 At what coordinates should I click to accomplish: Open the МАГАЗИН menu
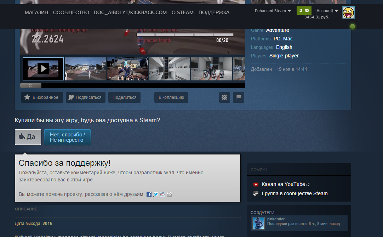(36, 12)
